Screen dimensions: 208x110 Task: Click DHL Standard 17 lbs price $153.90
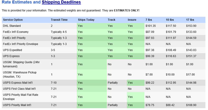(x=191, y=26)
